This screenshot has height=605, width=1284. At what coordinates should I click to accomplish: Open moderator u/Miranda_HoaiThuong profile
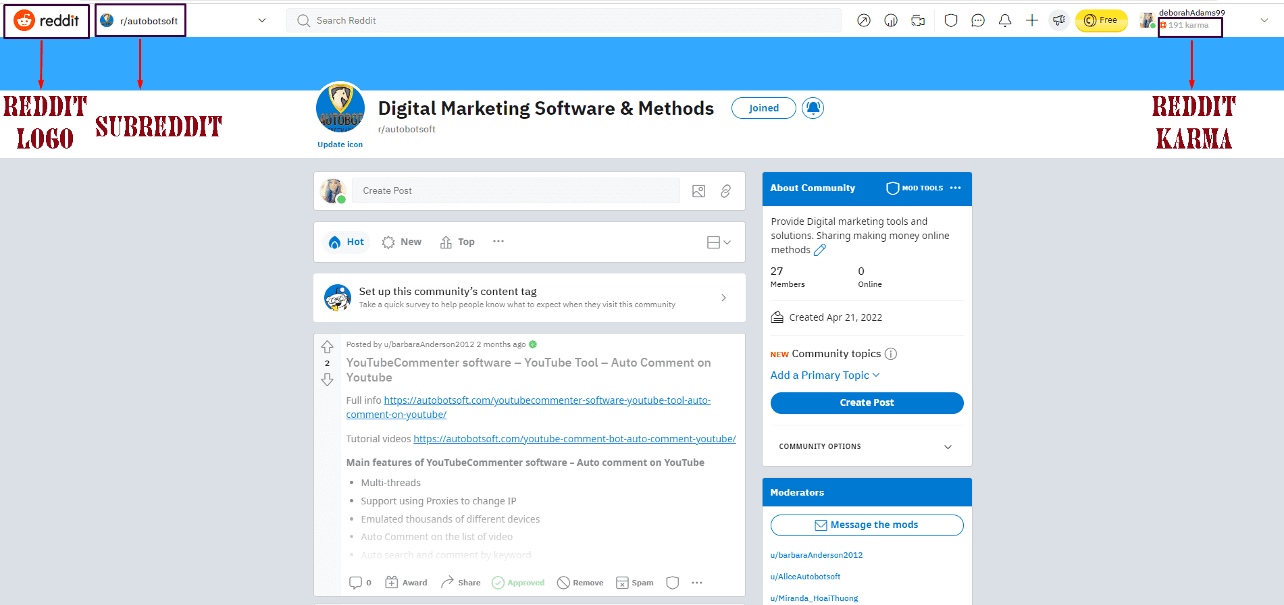(x=814, y=598)
